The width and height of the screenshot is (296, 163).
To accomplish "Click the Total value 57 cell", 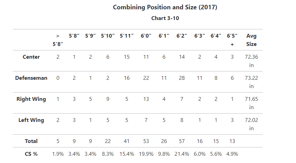I will pyautogui.click(x=182, y=141).
